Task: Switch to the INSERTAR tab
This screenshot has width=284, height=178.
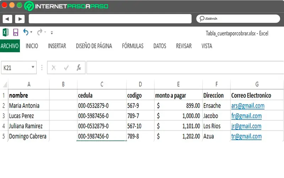Action: (57, 46)
